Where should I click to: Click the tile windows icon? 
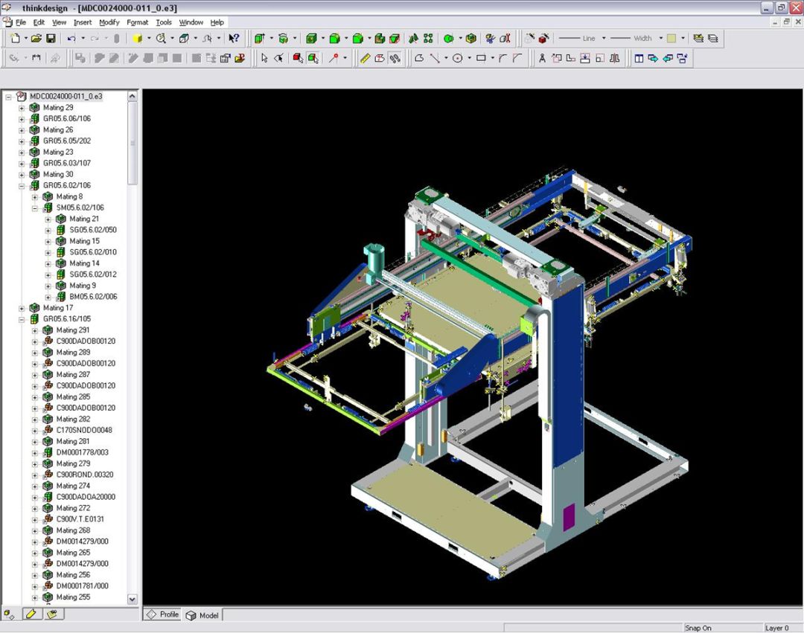pos(639,58)
